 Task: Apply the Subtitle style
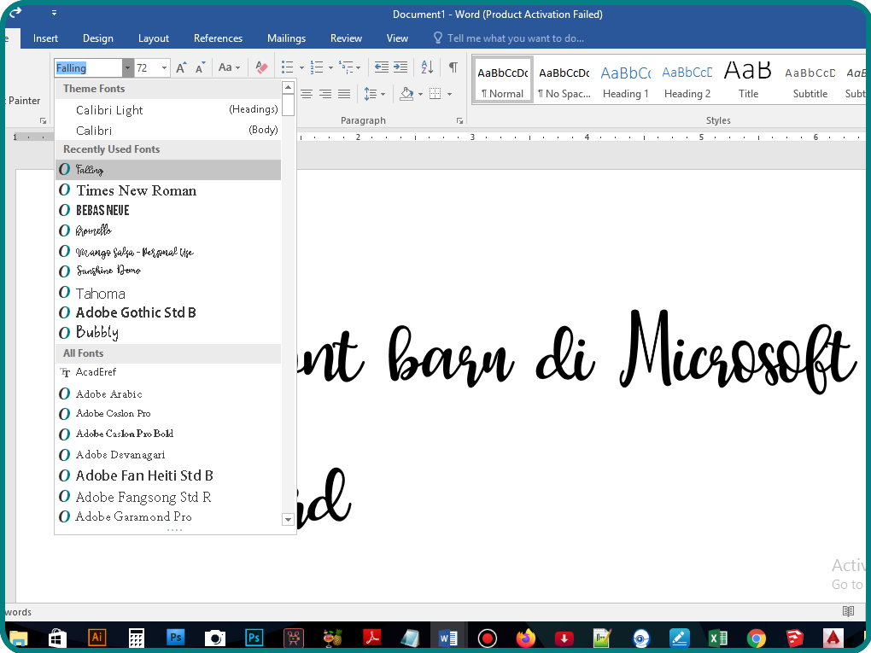coord(810,80)
